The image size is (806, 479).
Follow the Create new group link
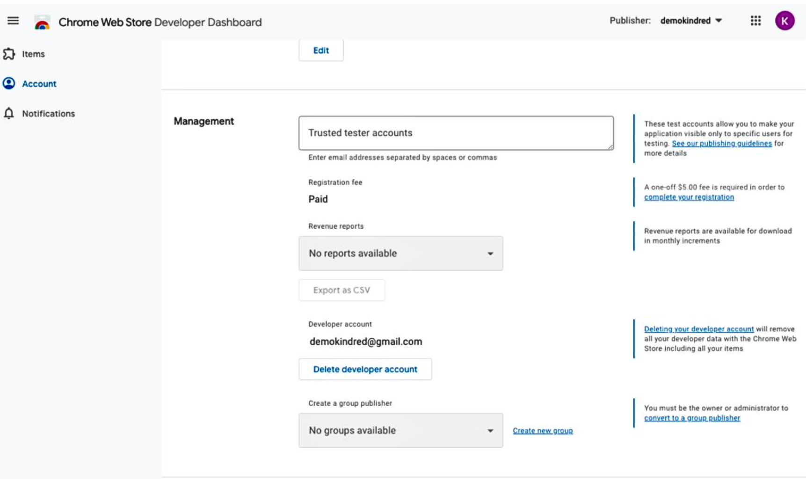pos(543,431)
